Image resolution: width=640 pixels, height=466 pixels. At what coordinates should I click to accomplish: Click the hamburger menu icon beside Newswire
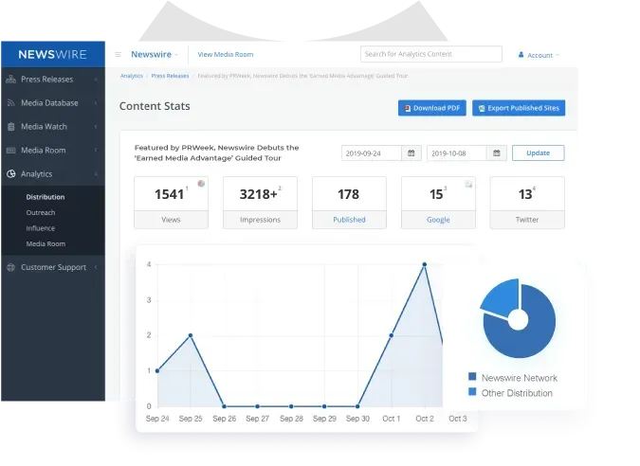[118, 54]
